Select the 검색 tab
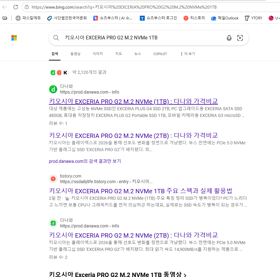This screenshot has height=277, width=280. coord(55,54)
